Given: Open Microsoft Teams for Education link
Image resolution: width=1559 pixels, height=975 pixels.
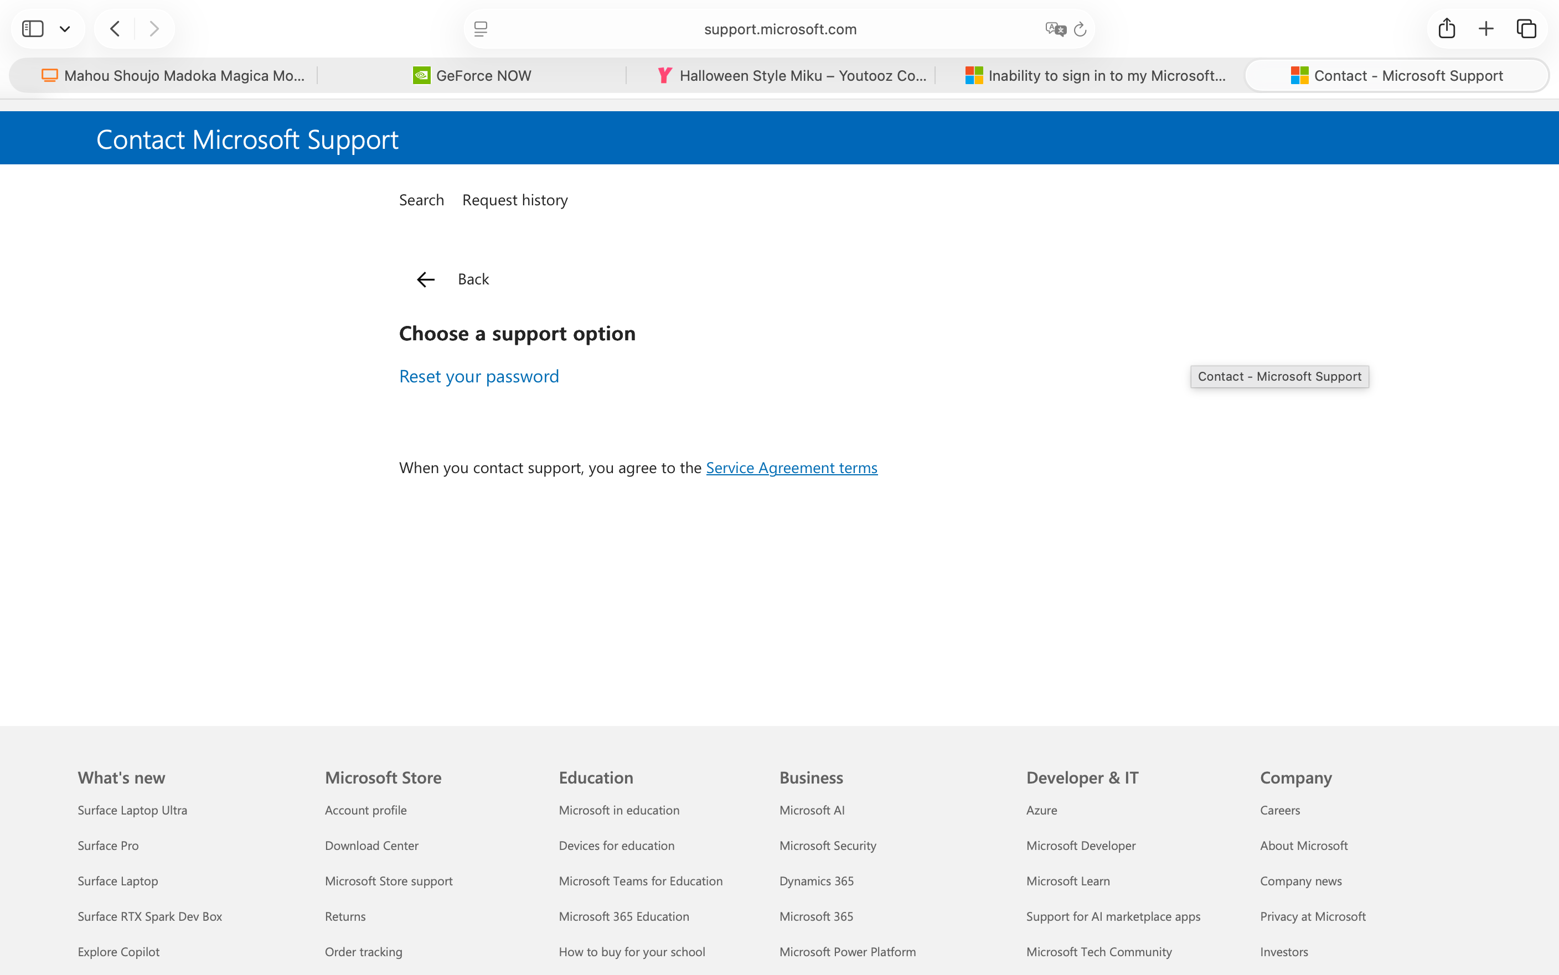Looking at the screenshot, I should [641, 881].
